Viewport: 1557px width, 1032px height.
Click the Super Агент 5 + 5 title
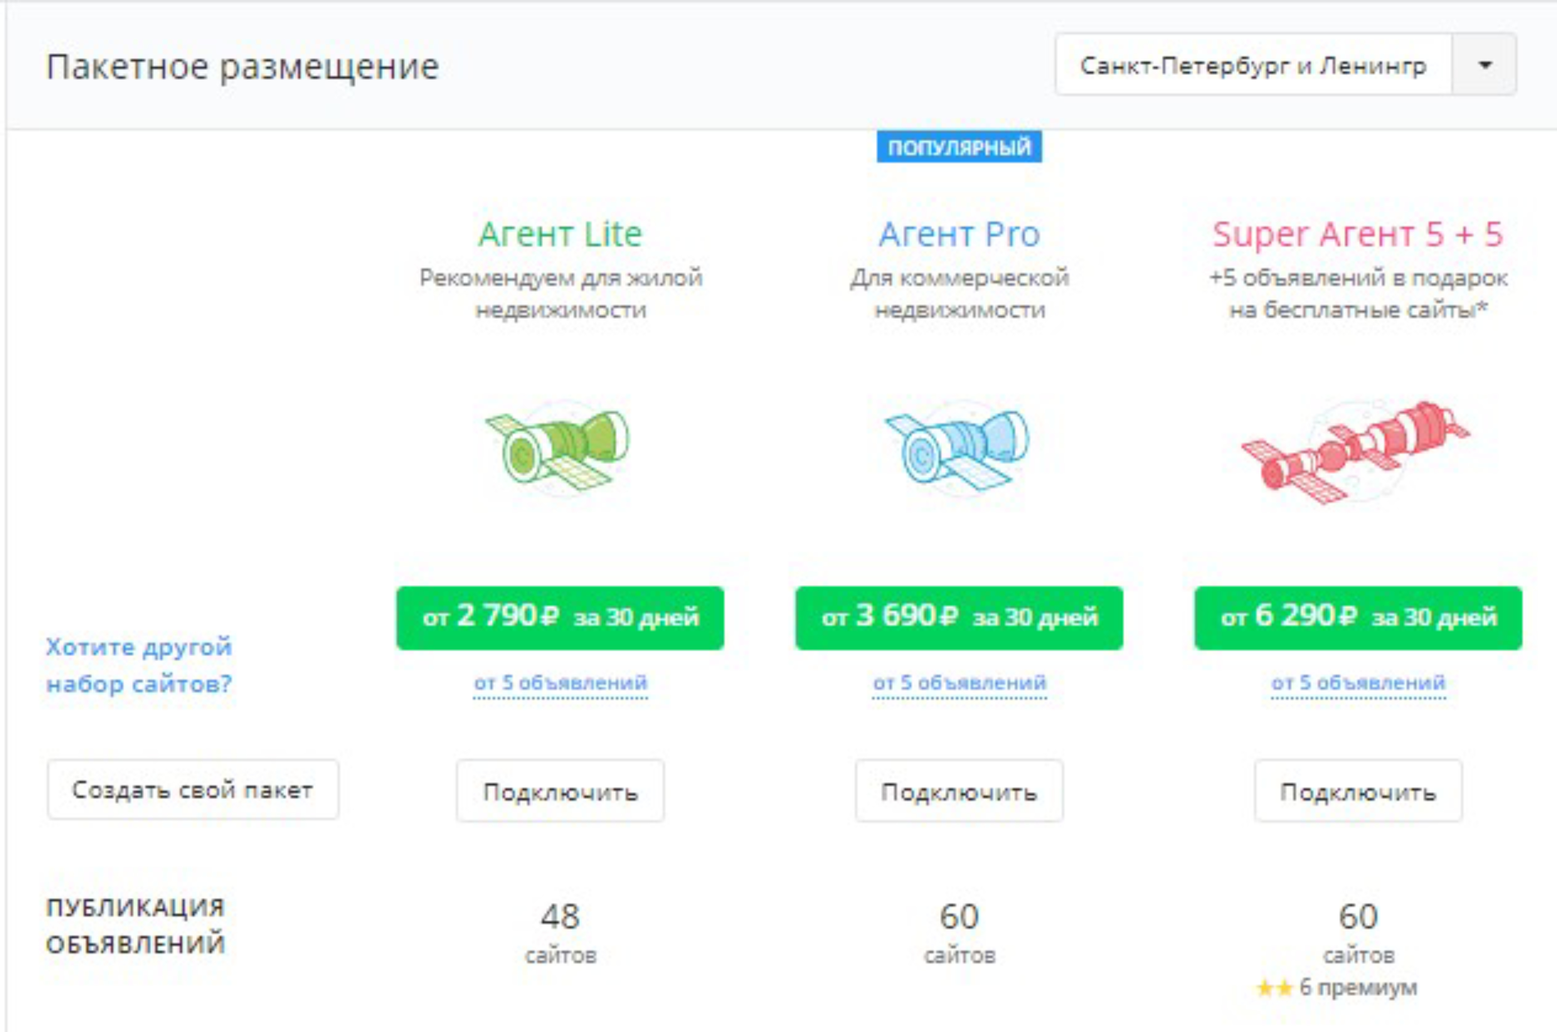(x=1358, y=234)
